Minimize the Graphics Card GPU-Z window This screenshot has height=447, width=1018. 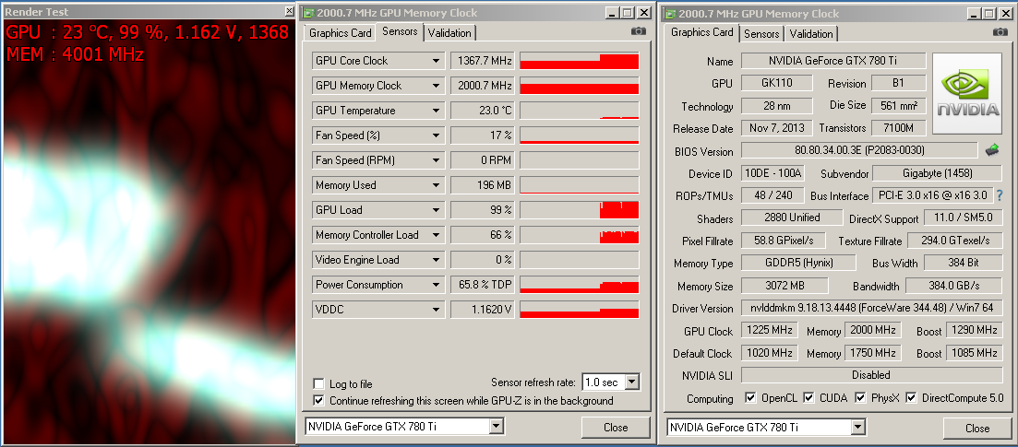pos(974,13)
